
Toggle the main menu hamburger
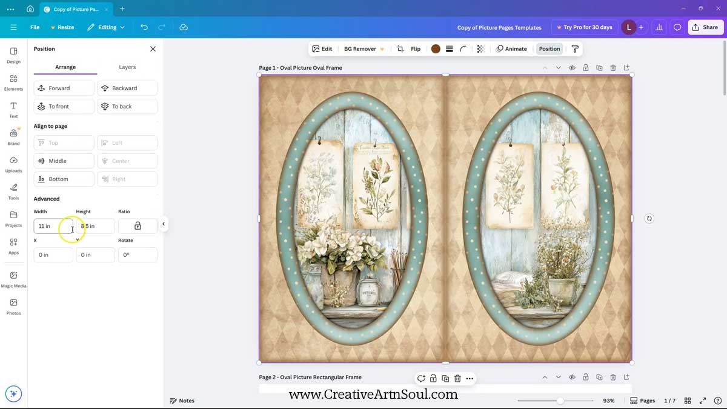coord(13,27)
